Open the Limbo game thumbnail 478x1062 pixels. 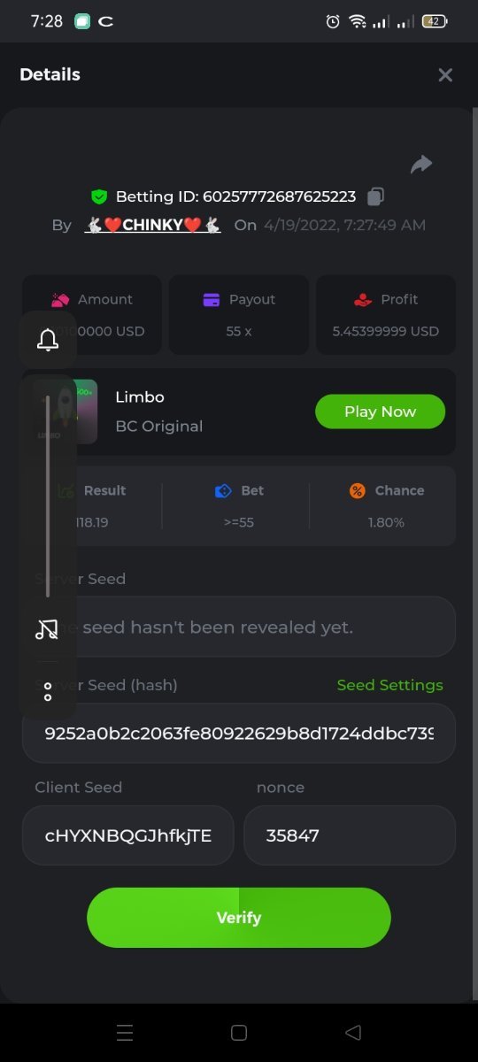point(66,412)
